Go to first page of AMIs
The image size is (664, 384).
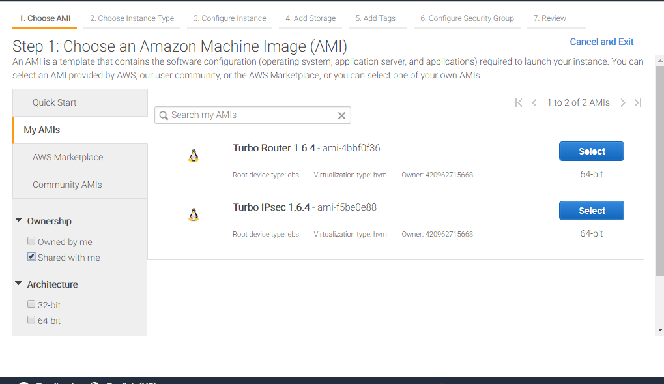(519, 102)
